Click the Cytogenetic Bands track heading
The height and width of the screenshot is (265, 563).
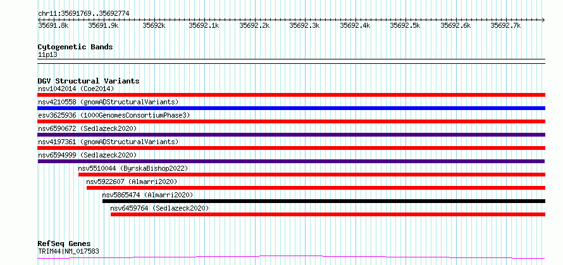(x=75, y=47)
